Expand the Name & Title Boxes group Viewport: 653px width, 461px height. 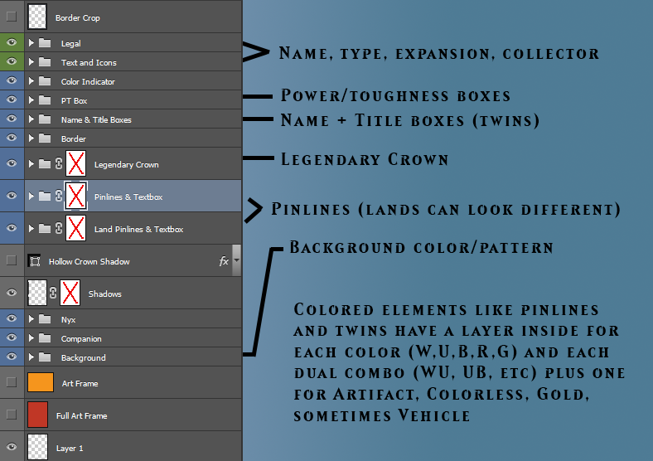tap(31, 119)
